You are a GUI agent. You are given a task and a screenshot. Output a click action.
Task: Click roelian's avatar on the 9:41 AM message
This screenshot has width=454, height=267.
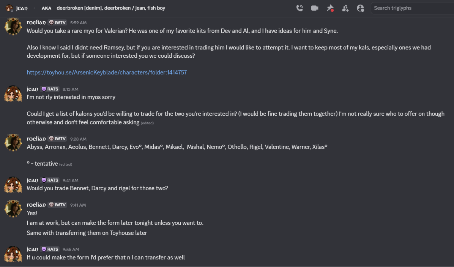tap(13, 209)
